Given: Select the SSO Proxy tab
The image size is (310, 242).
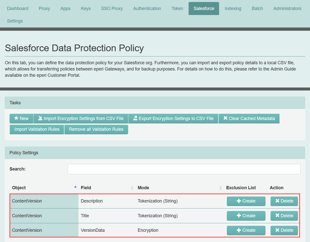Looking at the screenshot, I should coord(112,8).
